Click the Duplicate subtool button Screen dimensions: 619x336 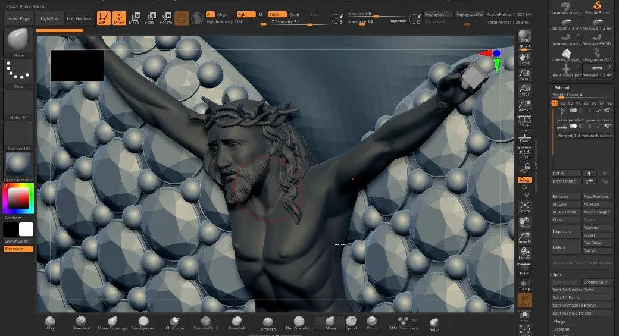pyautogui.click(x=565, y=231)
